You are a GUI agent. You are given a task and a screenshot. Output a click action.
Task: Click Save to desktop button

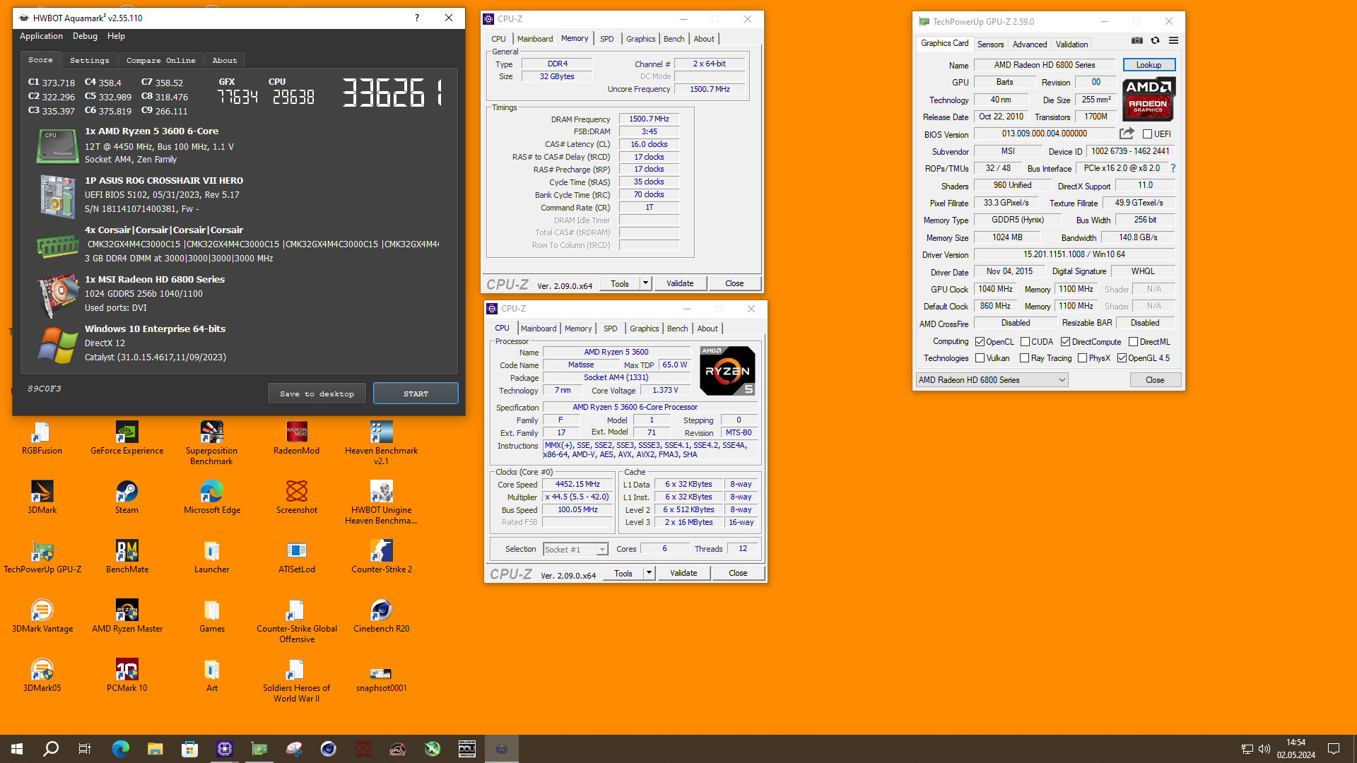(317, 394)
